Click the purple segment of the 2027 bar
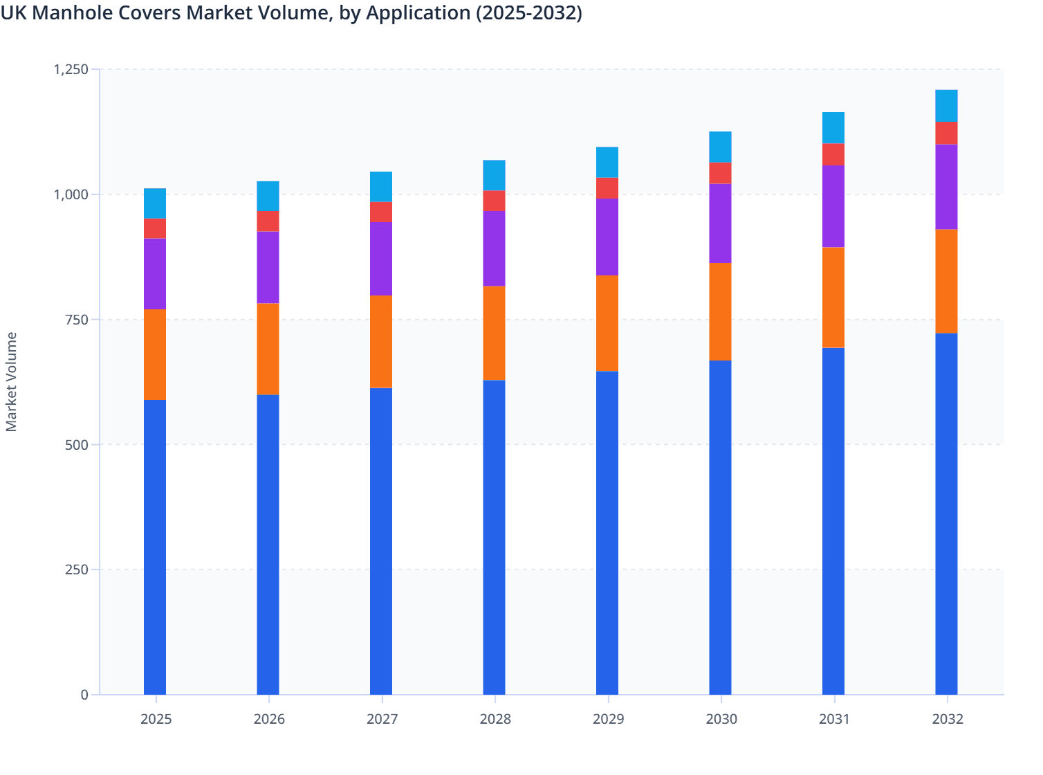Screen dimensions: 1043x775 tap(381, 259)
